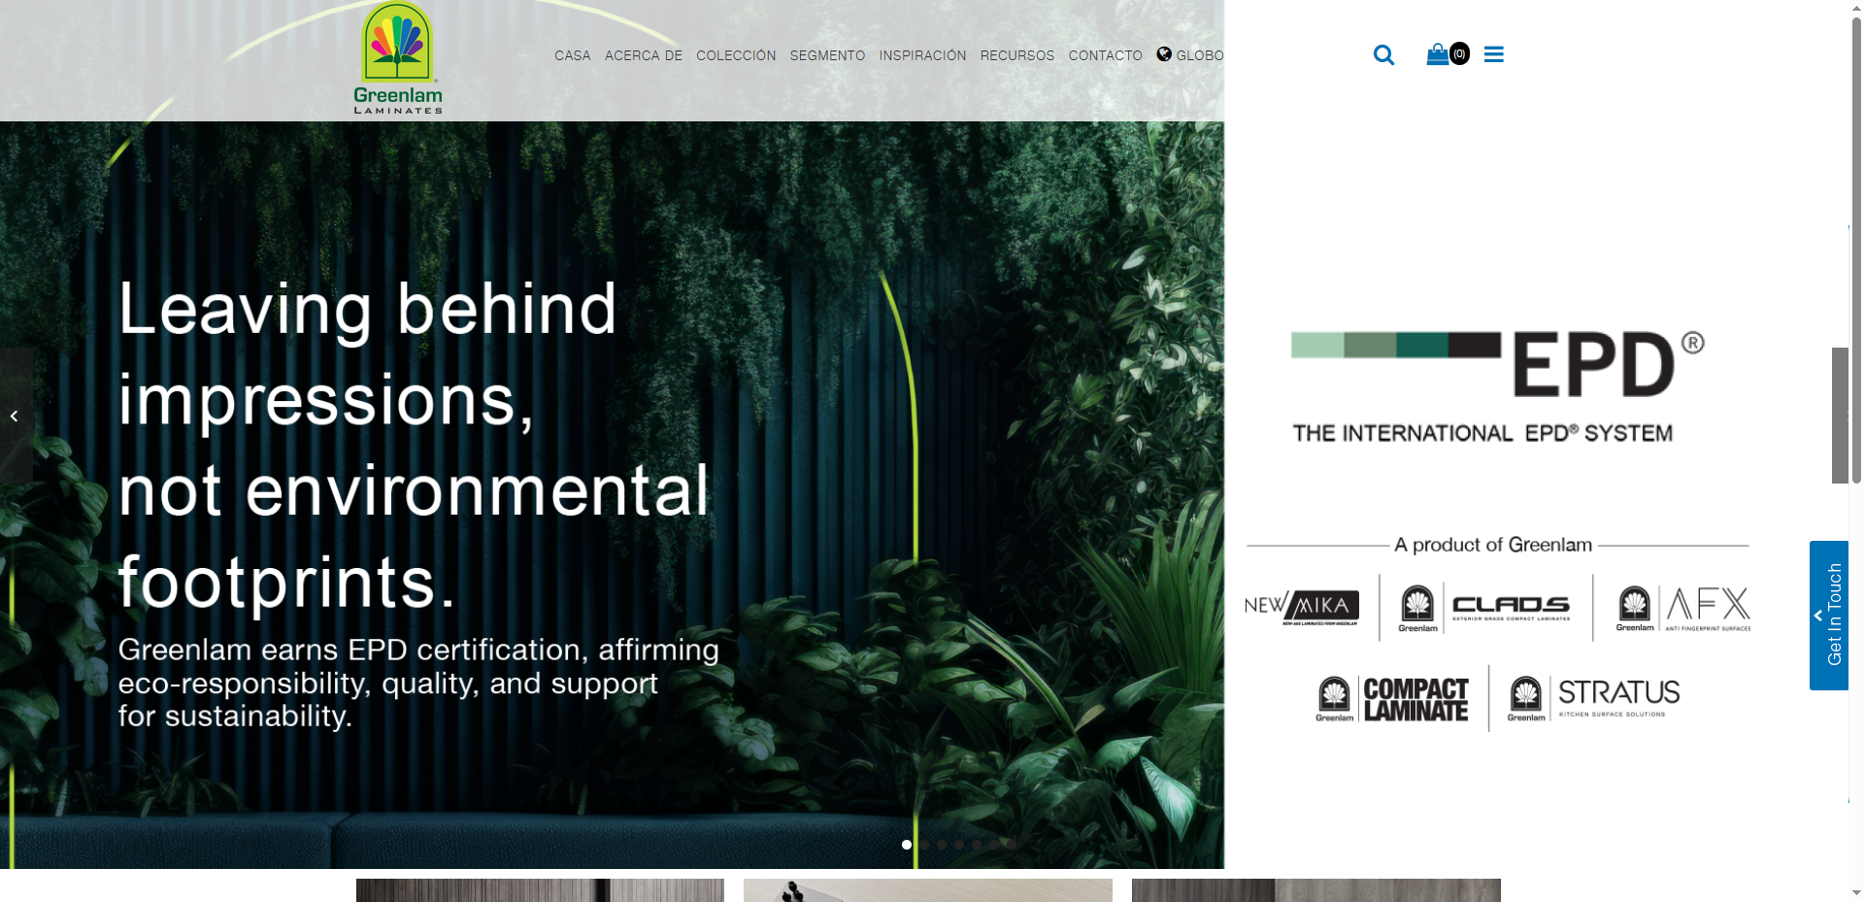This screenshot has width=1864, height=902.
Task: Open the search magnifier icon
Action: (1383, 55)
